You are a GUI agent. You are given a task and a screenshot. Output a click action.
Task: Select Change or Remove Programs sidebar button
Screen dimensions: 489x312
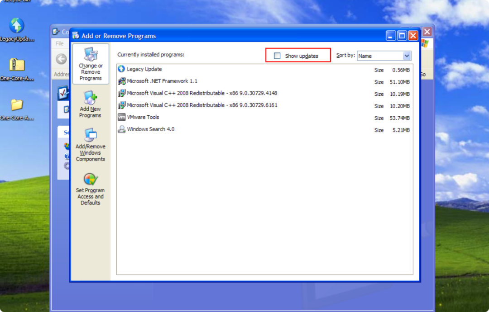(x=91, y=64)
